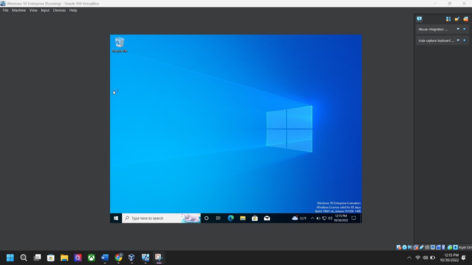The image size is (472, 265).
Task: Open Microsoft Edge in guest taskbar
Action: (231, 218)
